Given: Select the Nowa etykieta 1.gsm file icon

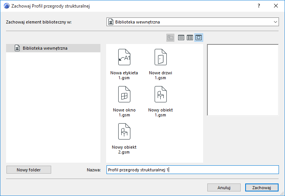Looking at the screenshot, I should 124,57.
